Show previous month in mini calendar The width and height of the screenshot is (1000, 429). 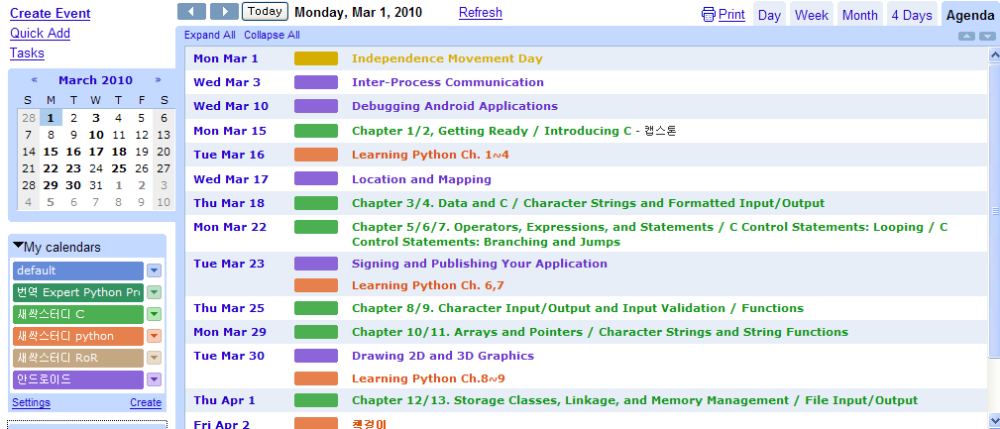point(34,80)
